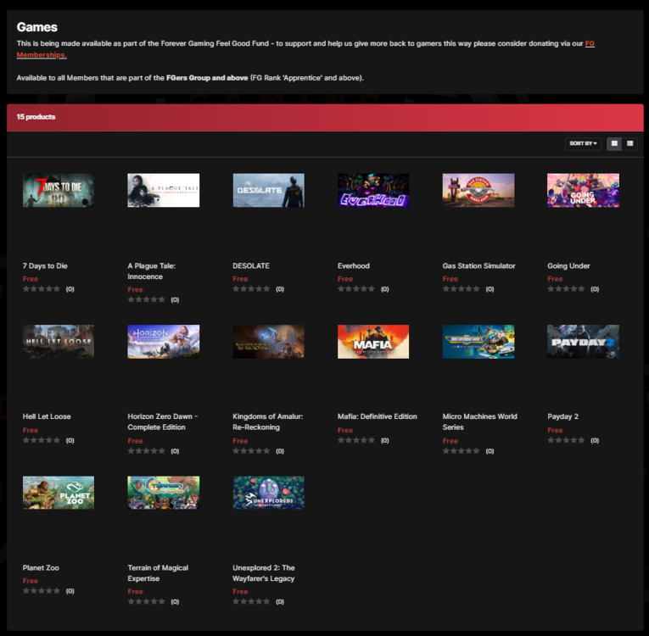Open the Payday 2 thumbnail
Image resolution: width=649 pixels, height=636 pixels.
click(583, 342)
